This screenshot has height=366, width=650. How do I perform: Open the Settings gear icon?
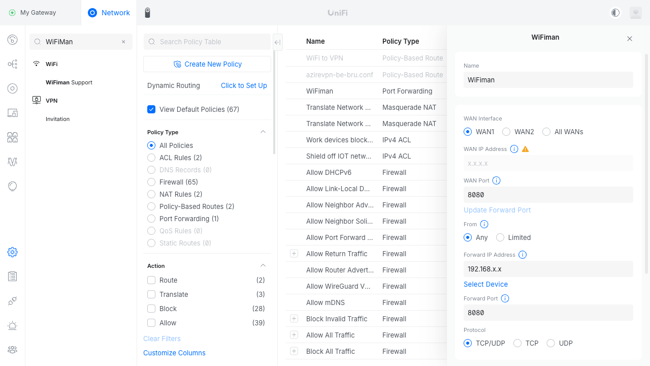tap(13, 252)
